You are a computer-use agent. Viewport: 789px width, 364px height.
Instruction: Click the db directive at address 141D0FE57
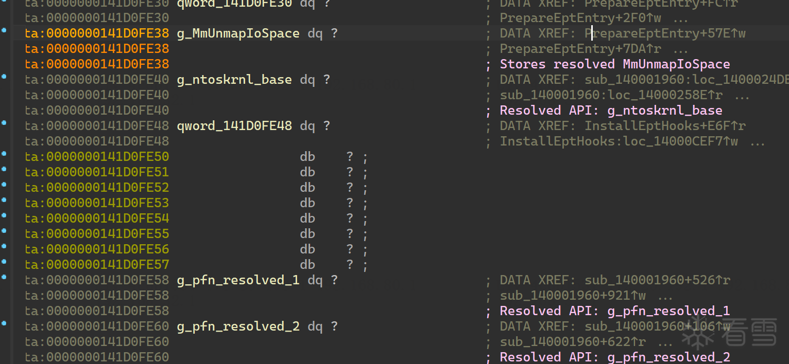point(307,265)
